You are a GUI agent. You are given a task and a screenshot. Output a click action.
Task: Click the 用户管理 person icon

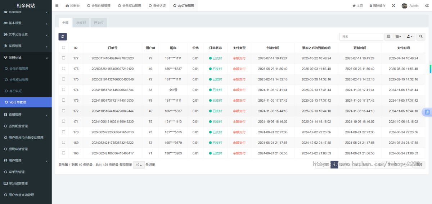coord(5,160)
